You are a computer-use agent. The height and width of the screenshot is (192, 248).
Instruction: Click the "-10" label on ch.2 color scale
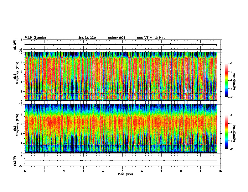[232, 149]
